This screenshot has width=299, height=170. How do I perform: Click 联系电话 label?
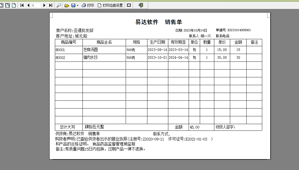tap(223, 36)
